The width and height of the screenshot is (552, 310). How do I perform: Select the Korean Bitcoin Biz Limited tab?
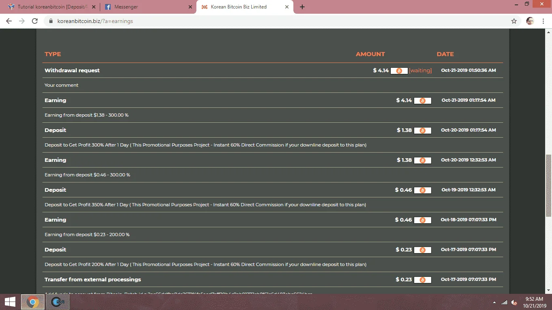(x=245, y=7)
